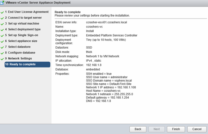Image resolution: width=208 pixels, height=134 pixels.
Task: Go to step 1 End User License Agreement
Action: (27, 12)
